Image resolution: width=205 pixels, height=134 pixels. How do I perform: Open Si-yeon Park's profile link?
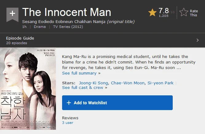160,83
